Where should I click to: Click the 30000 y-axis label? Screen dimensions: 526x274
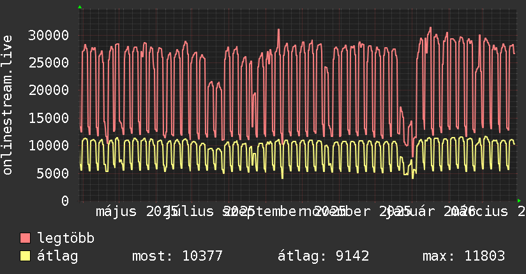[49, 35]
